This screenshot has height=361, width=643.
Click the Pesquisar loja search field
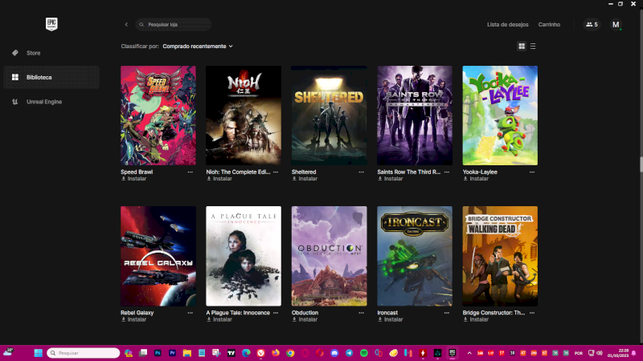[x=174, y=25]
